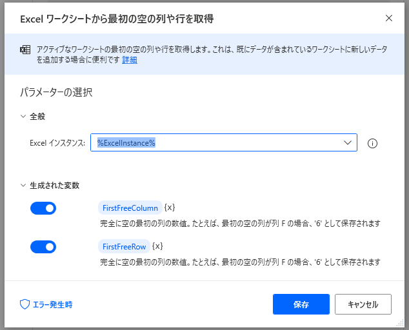
Task: Click the info icon beside Excel instance field
Action: (x=372, y=143)
